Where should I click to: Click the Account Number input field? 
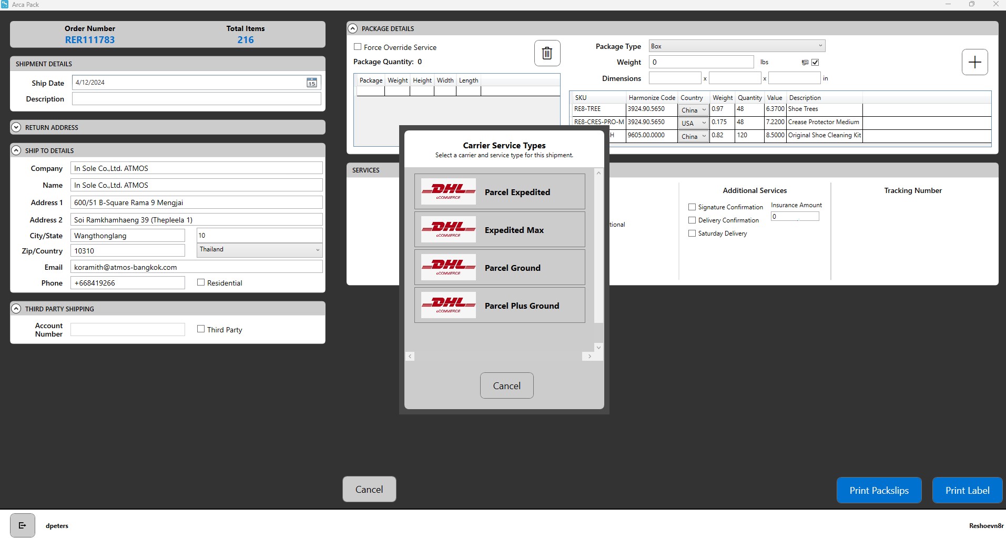(x=128, y=330)
